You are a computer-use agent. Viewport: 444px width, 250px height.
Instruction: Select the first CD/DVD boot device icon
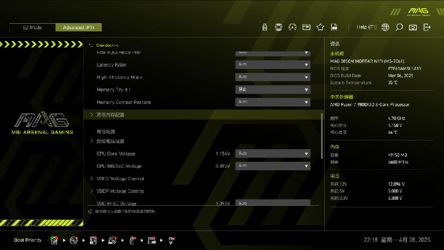[73, 240]
